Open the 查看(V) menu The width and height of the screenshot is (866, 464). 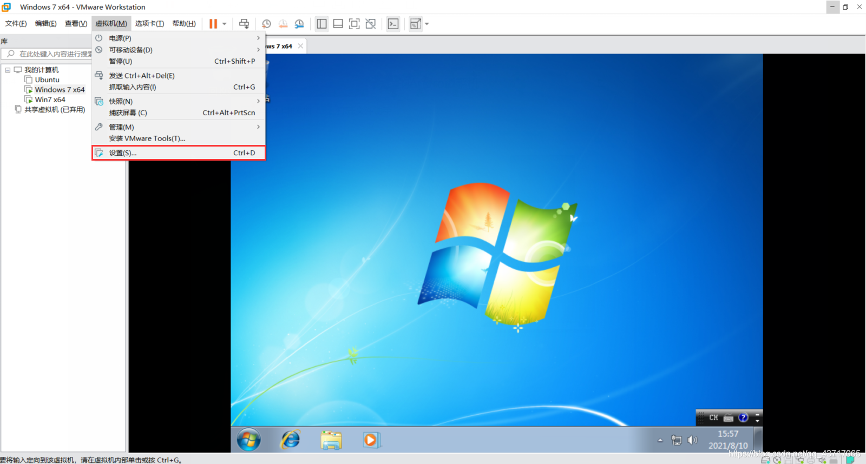76,24
